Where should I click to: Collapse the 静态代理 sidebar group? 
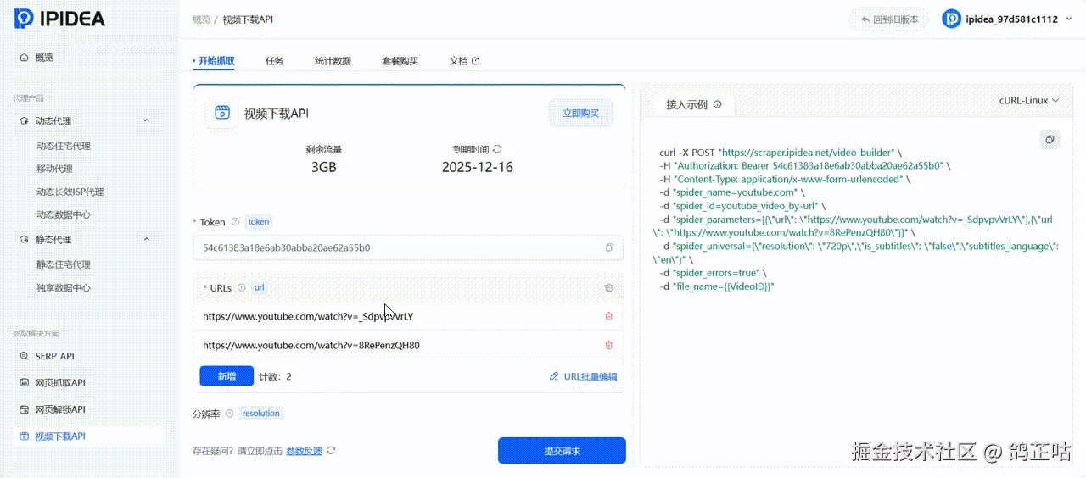[147, 240]
